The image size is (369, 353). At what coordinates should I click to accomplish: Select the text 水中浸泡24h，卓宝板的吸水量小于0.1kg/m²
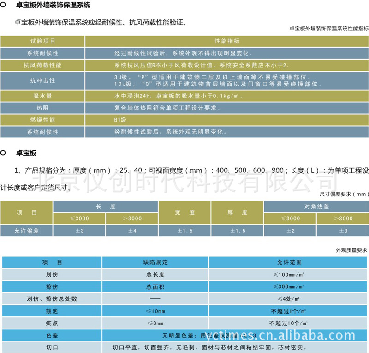pyautogui.click(x=178, y=96)
